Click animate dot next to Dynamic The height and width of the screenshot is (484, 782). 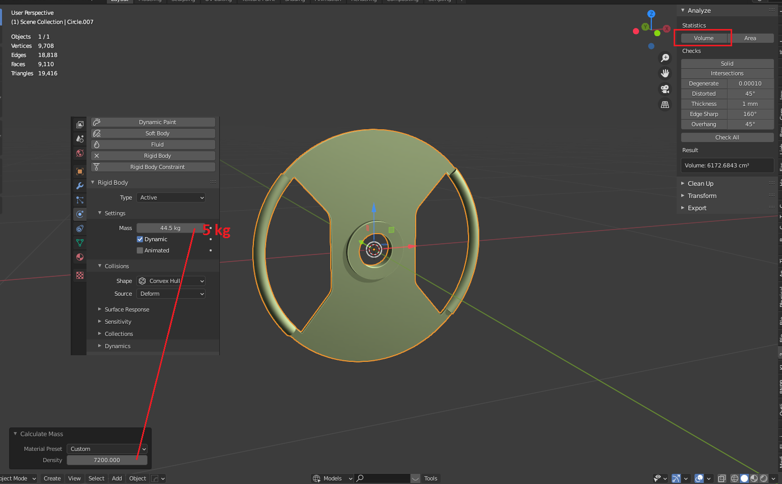[x=211, y=239]
